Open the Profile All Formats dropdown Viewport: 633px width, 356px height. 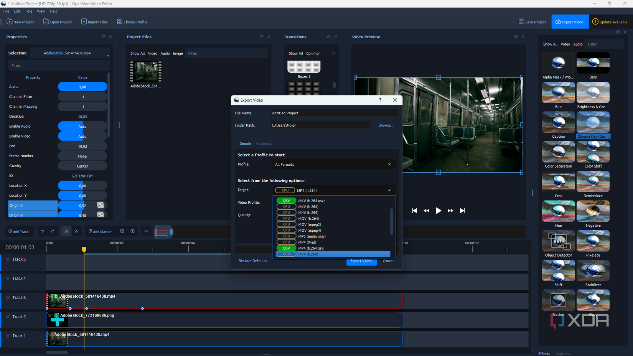click(333, 164)
